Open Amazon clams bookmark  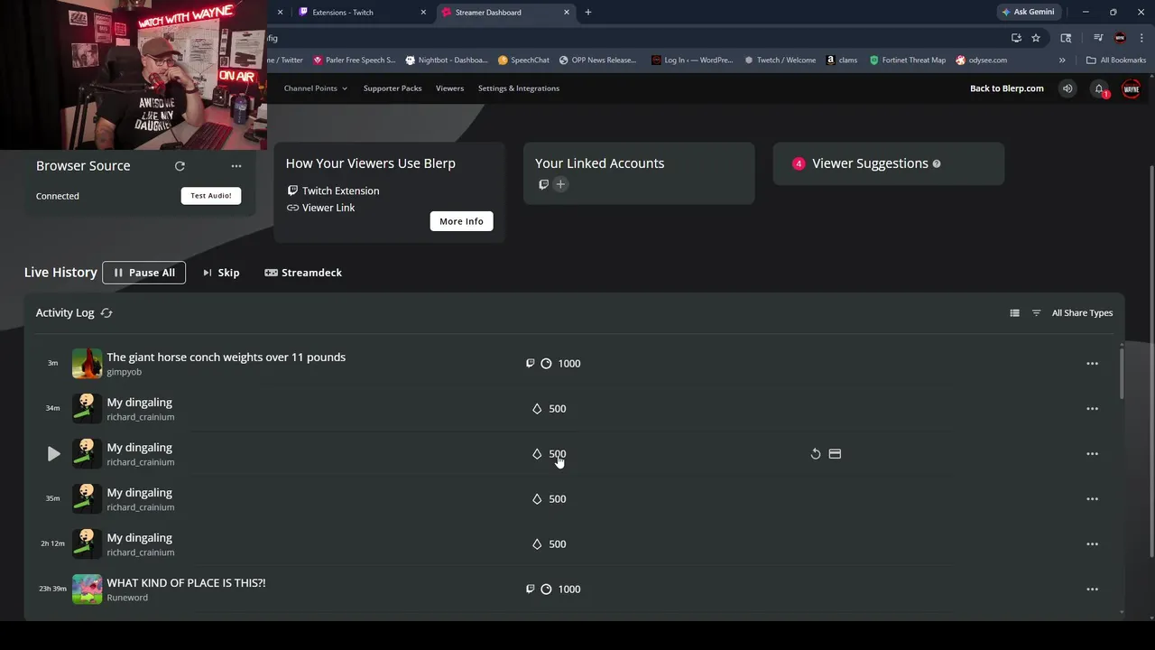[842, 60]
